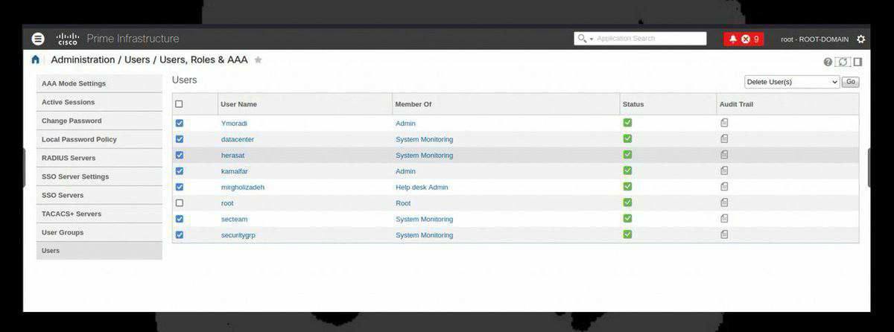Open audit trail for herasat
Screen dimensions: 894x332
(724, 155)
